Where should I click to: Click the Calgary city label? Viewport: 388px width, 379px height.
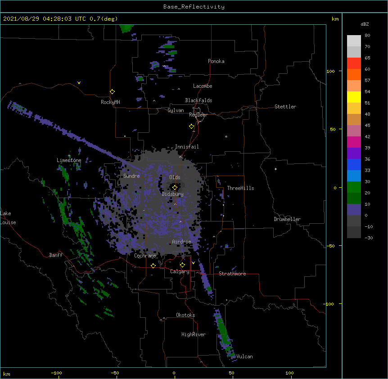pos(180,271)
